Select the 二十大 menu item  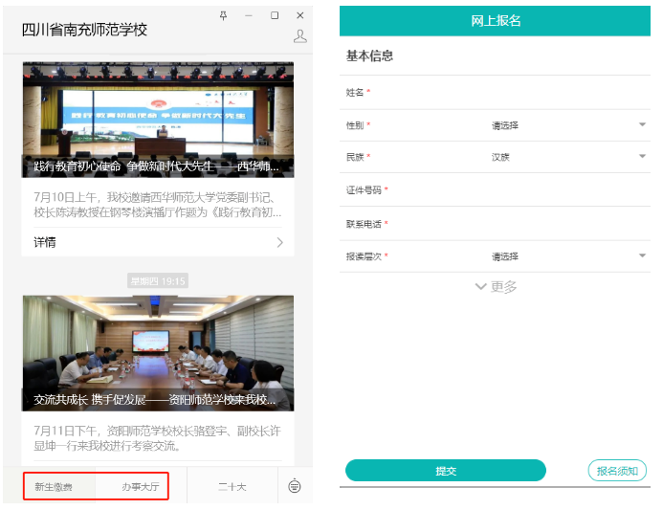tap(232, 487)
